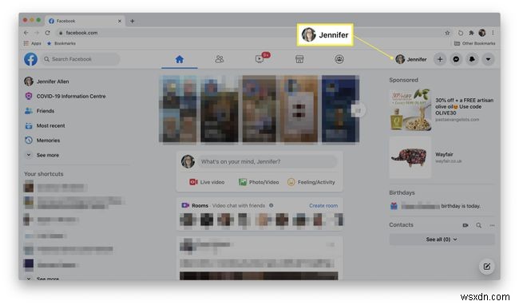The image size is (519, 305).
Task: Click the Rooms info icon
Action: pyautogui.click(x=271, y=205)
